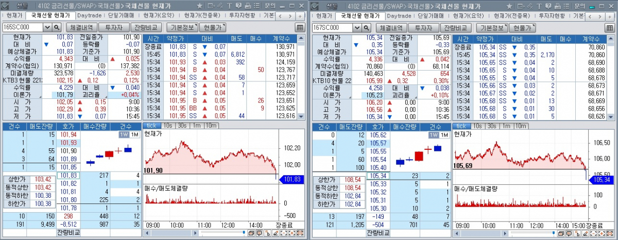Click 체결내역 button in right window
This screenshot has width=618, height=240.
point(391,27)
